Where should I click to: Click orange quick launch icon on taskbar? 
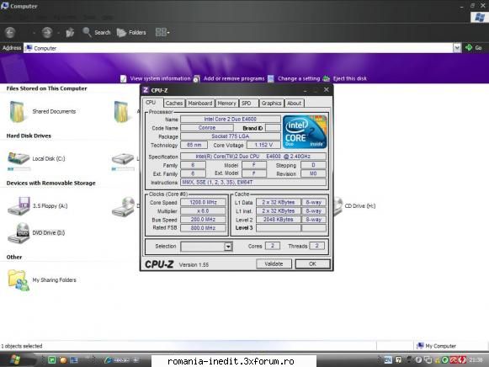pos(63,360)
